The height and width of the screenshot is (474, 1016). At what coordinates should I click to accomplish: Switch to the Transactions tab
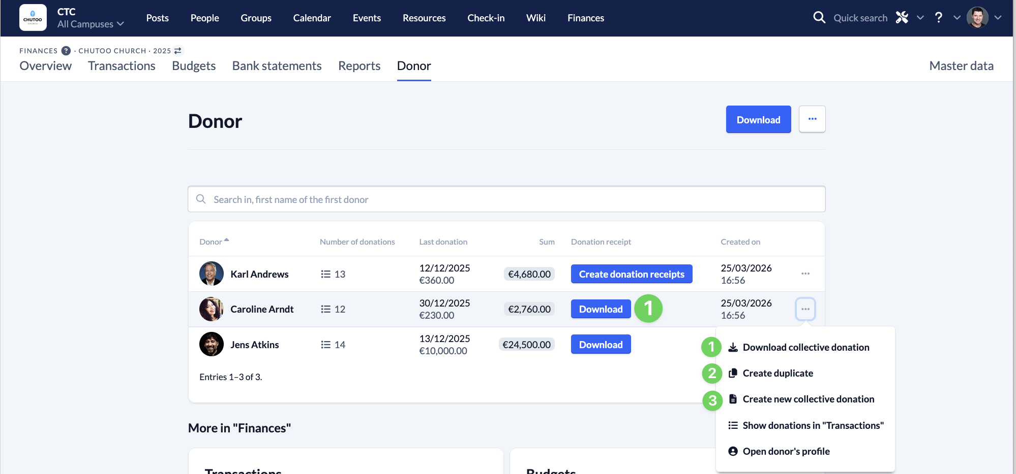[x=122, y=66]
